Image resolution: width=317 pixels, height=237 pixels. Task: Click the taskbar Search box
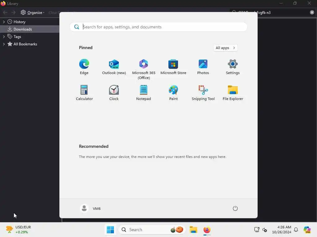click(152, 230)
